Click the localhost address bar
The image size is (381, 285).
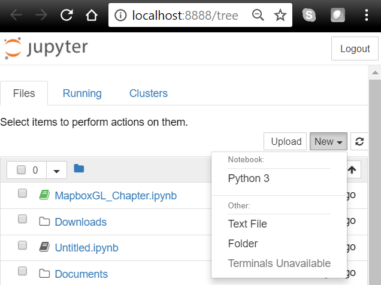185,16
